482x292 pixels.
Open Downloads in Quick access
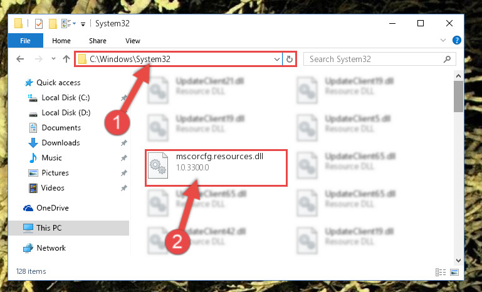[61, 143]
